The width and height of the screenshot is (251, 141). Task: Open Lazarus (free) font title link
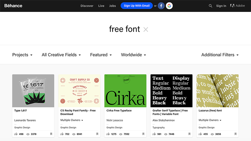point(210,110)
